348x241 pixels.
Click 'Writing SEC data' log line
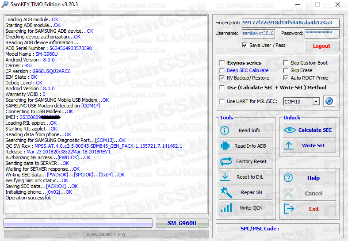tap(65, 175)
